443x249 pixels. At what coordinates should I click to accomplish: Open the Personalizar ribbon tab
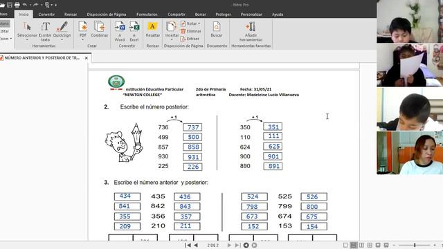click(251, 14)
